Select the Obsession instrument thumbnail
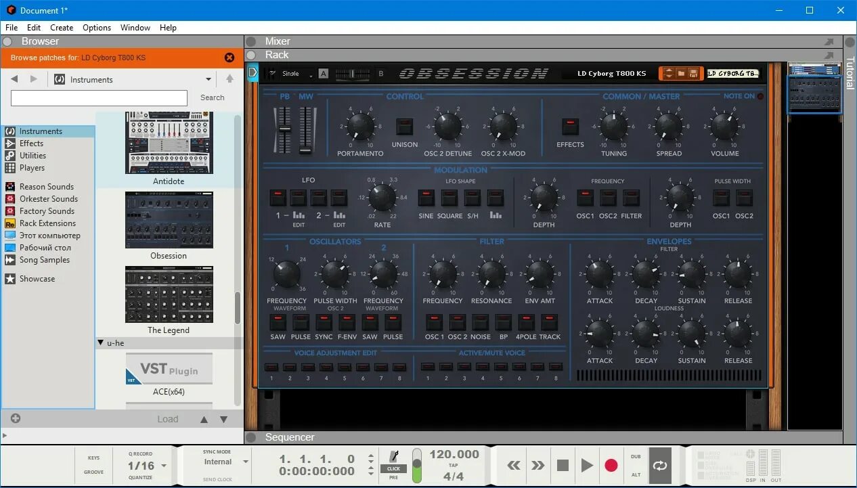Viewport: 857px width, 488px height. pos(169,220)
